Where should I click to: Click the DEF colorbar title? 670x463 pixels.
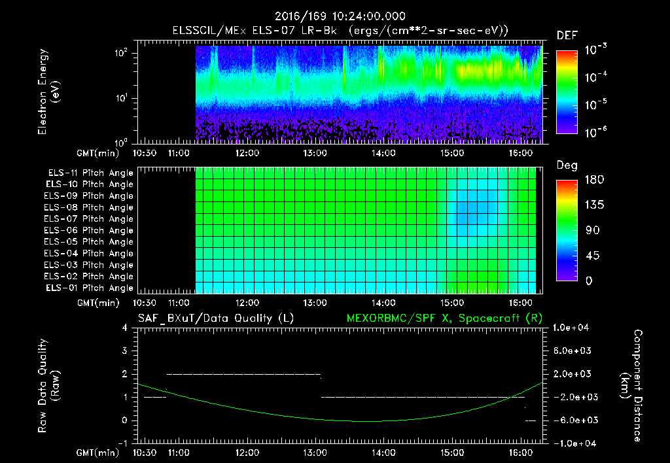tap(567, 36)
